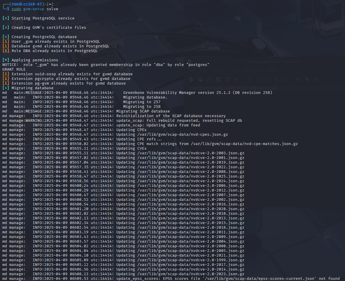
Task: Click the Go To line icon in Mousepad
Action: (x=316, y=79)
